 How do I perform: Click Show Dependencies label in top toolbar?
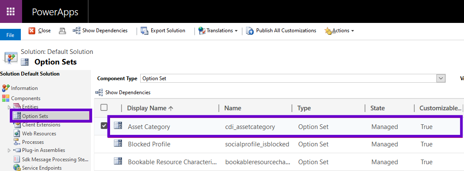[x=105, y=31]
